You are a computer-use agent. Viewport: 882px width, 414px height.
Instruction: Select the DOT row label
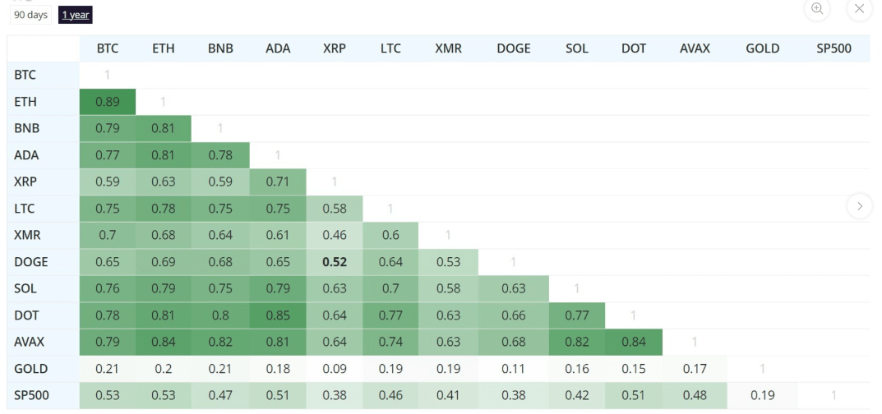click(44, 315)
